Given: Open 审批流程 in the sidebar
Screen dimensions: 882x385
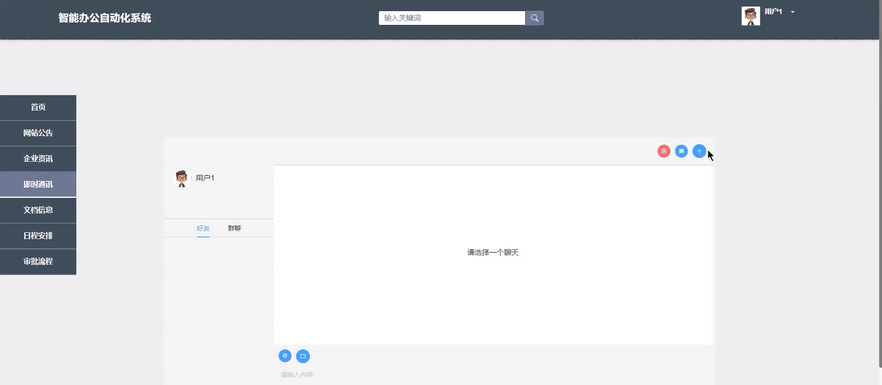Looking at the screenshot, I should point(38,261).
